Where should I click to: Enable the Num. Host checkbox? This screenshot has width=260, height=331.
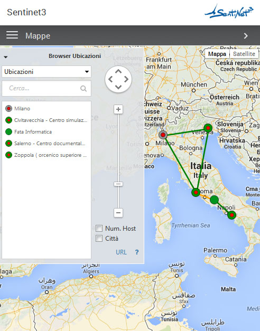(99, 228)
